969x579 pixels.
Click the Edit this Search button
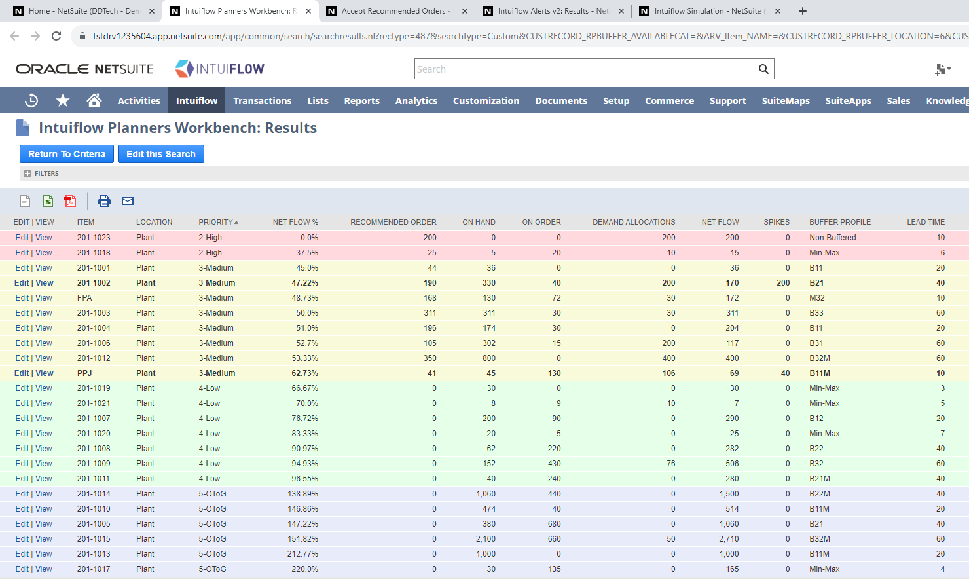(161, 154)
